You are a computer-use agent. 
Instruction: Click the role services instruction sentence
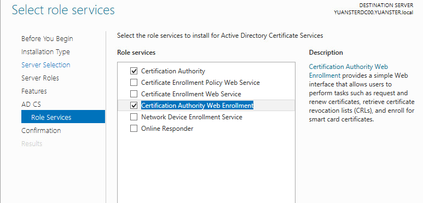220,36
